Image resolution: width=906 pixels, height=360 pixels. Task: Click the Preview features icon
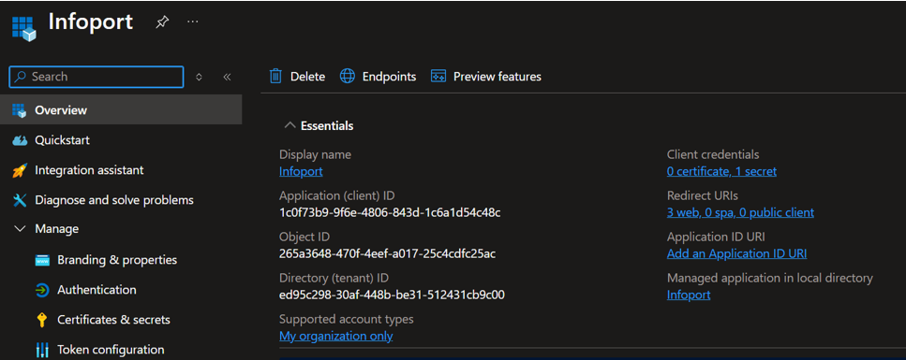(438, 76)
